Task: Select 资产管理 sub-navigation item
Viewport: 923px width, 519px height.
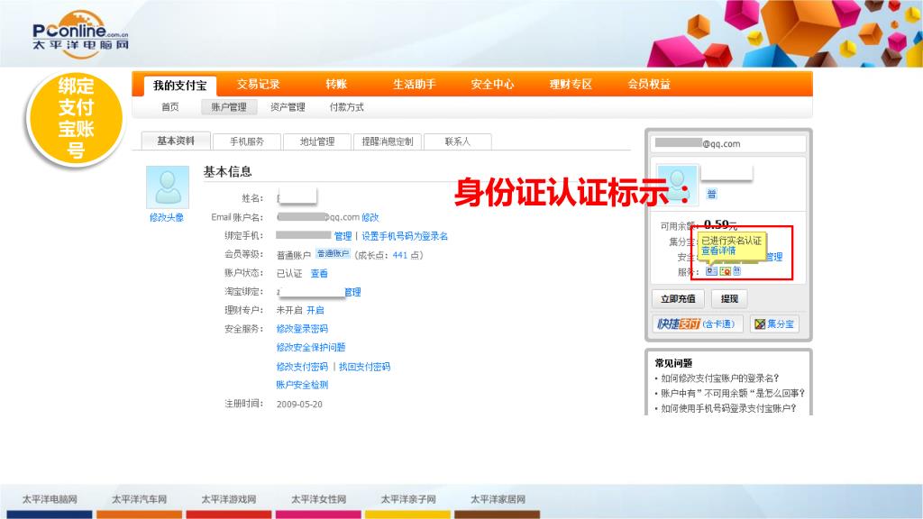Action: (x=288, y=107)
